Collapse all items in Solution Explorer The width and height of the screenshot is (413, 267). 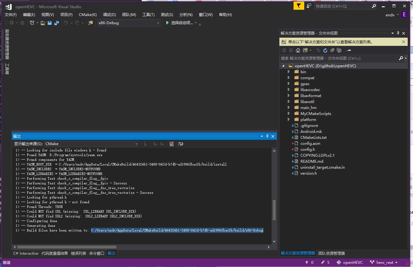coord(332,50)
